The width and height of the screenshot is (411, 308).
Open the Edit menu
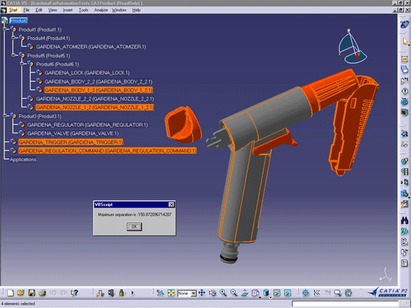click(39, 10)
